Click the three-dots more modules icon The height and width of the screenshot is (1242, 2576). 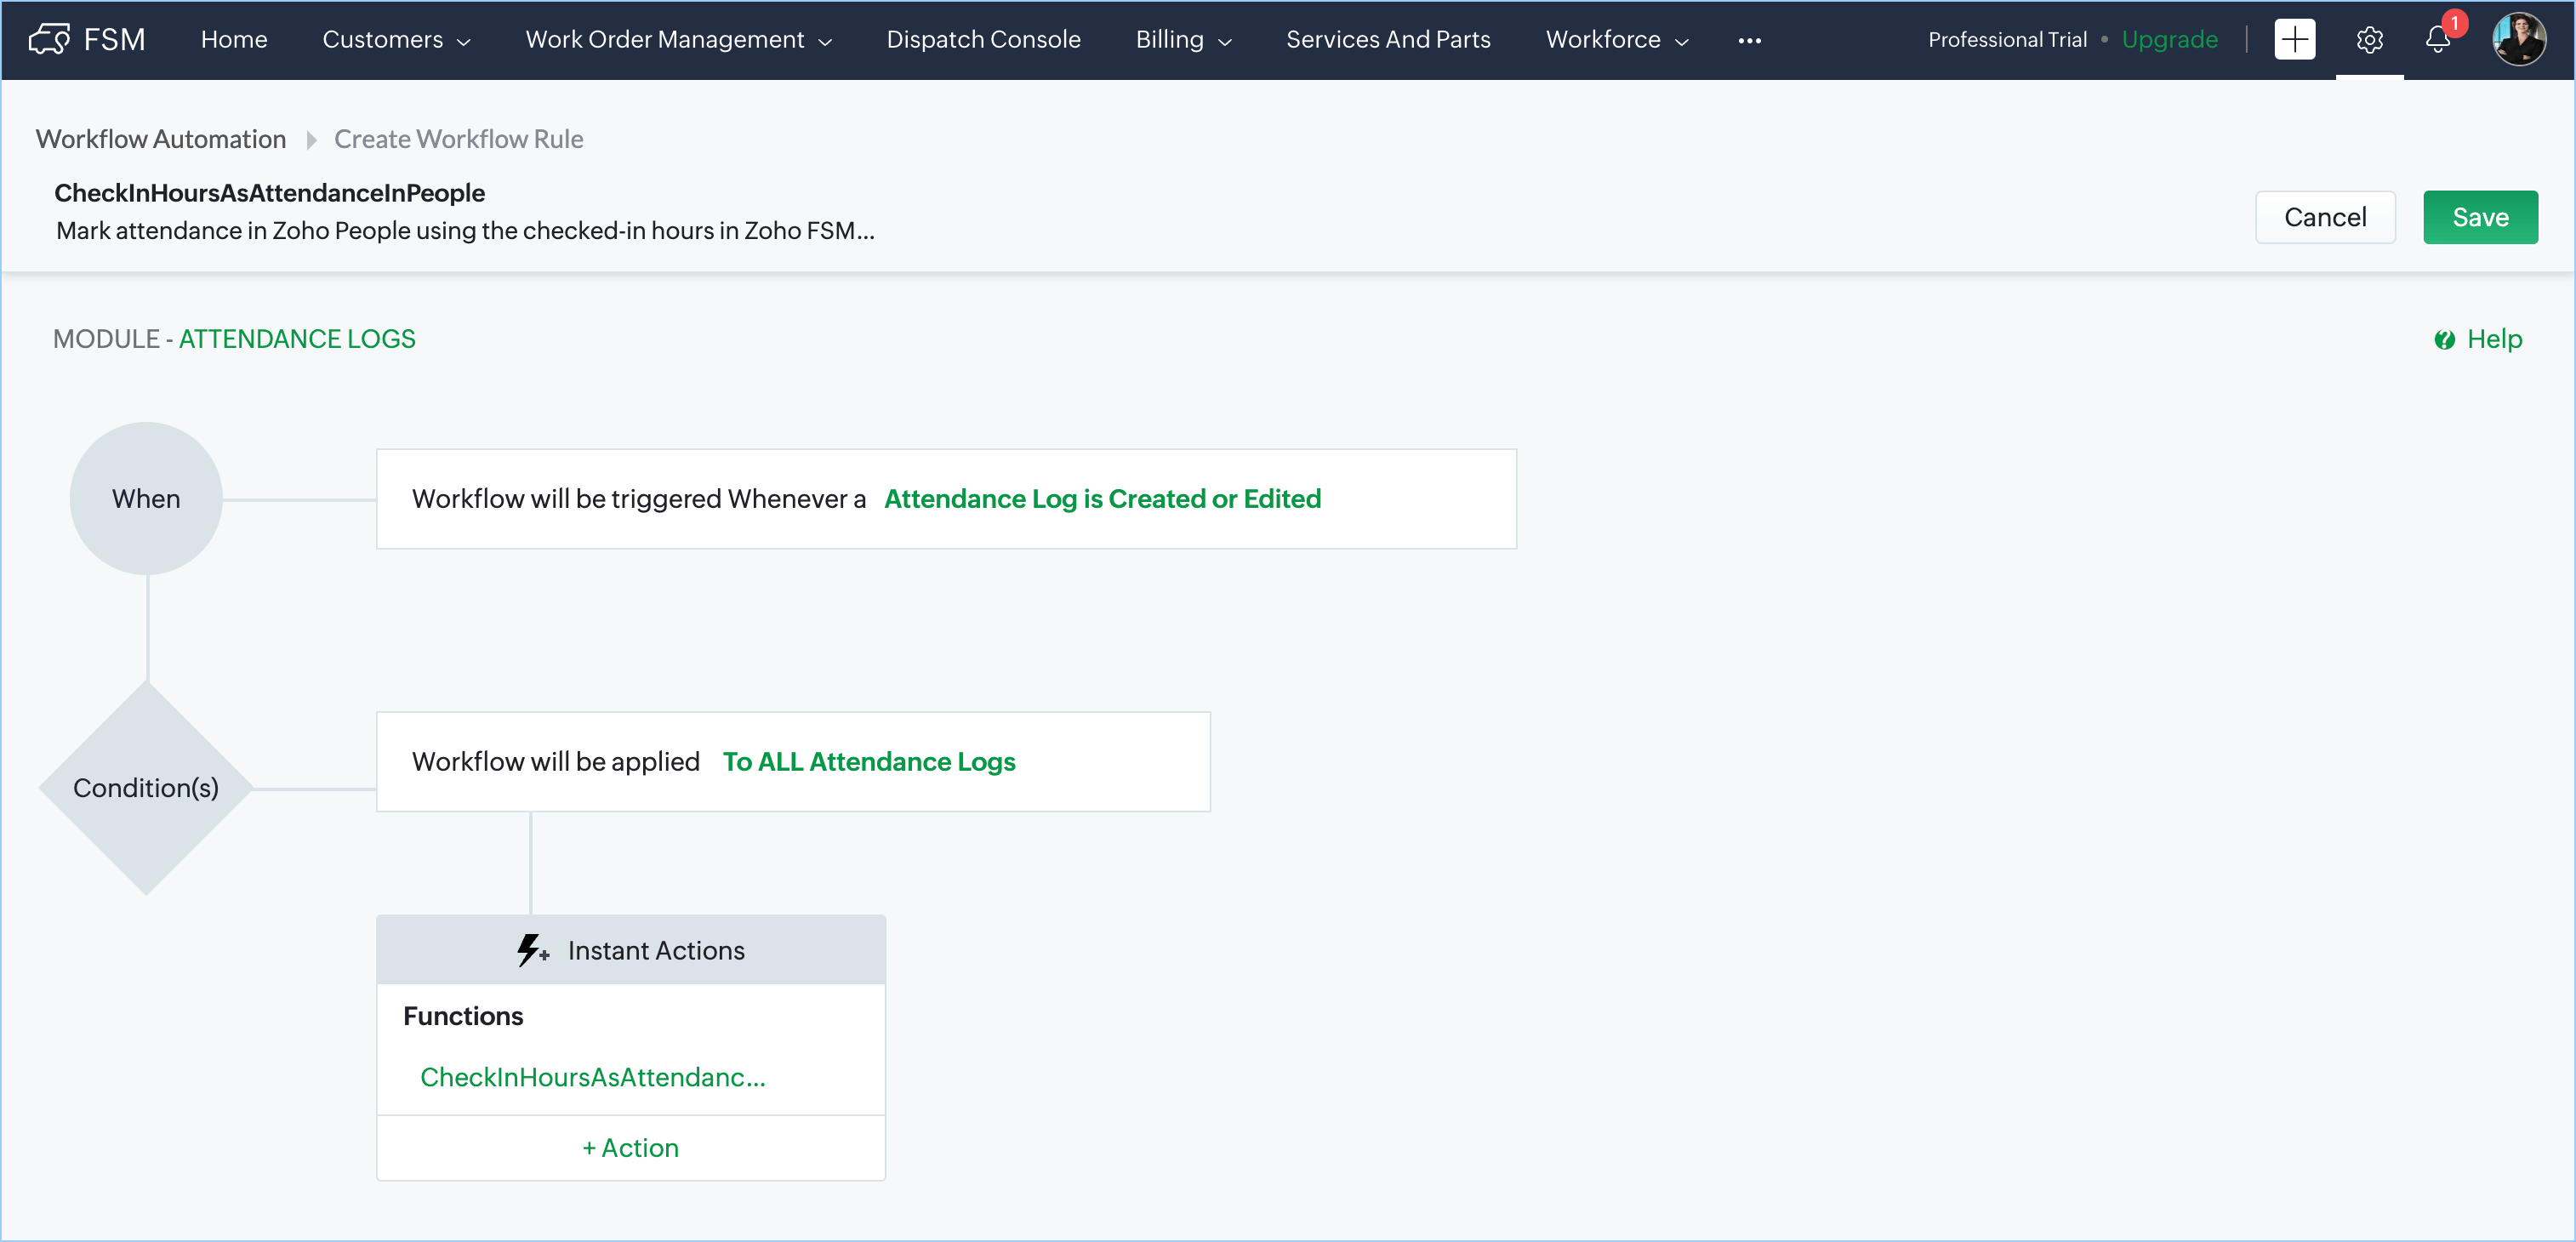pos(1749,40)
